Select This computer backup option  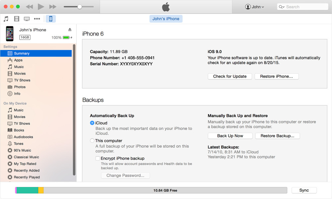[92, 141]
